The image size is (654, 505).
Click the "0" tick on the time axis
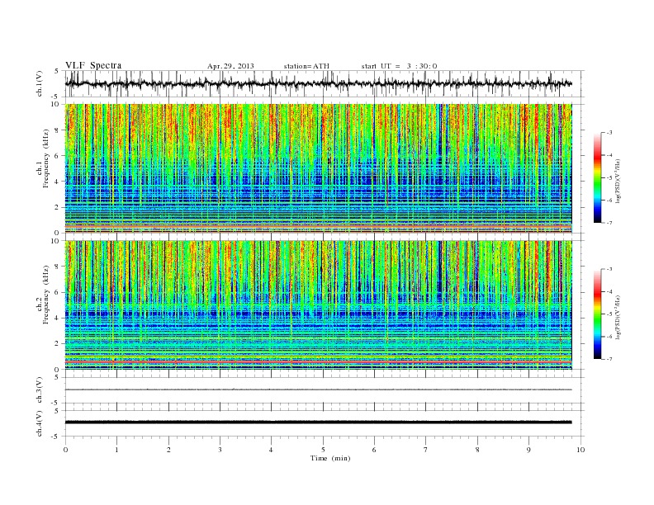[x=65, y=450]
